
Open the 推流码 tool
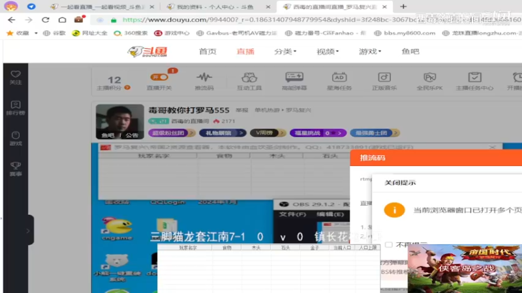point(204,81)
